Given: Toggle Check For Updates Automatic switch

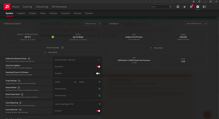Looking at the screenshot, I should pyautogui.click(x=98, y=66).
